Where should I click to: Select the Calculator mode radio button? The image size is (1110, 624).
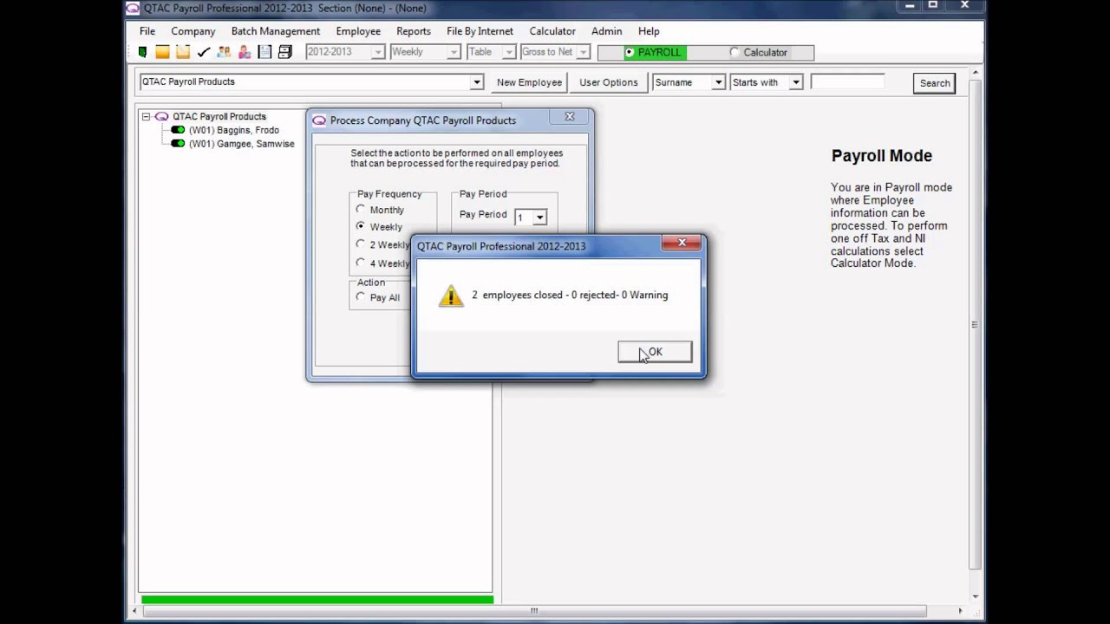point(735,52)
